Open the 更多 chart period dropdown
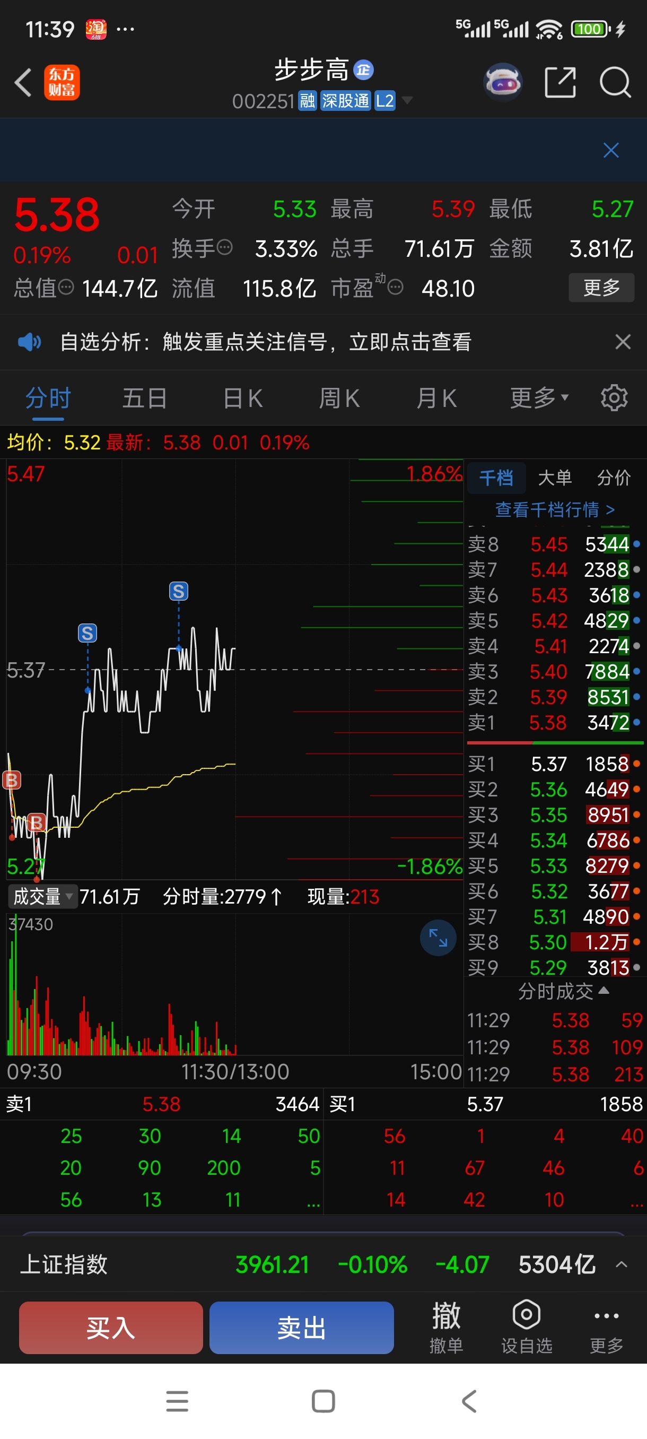This screenshot has height=1439, width=647. click(539, 398)
